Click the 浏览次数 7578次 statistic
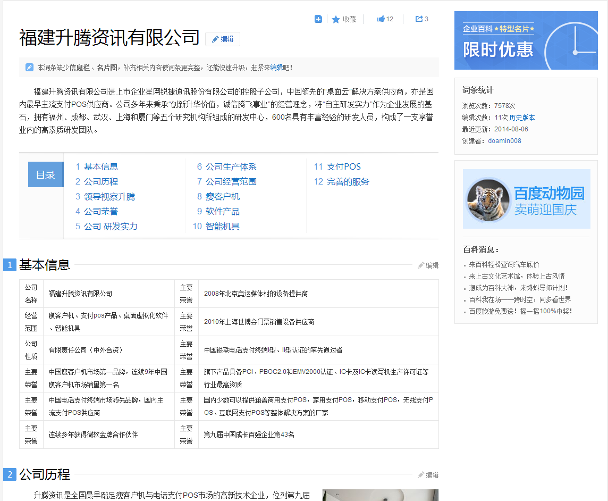 [x=488, y=106]
